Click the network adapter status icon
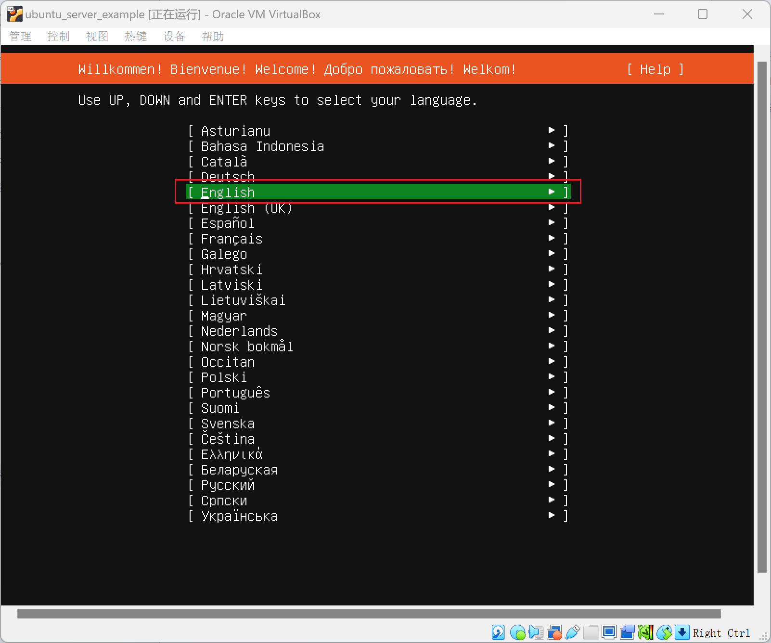The image size is (771, 643). click(554, 632)
